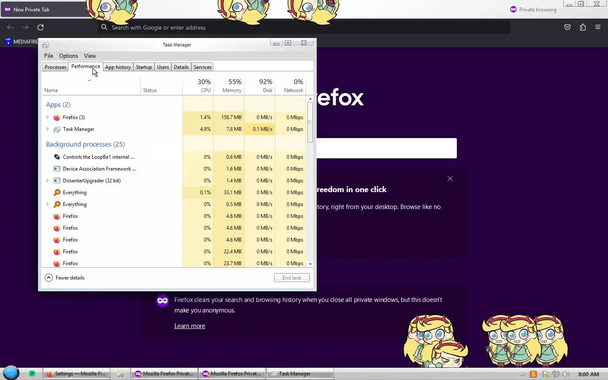Expand the DissenterUpgrader (32 bit) process
608x380 pixels.
[47, 181]
